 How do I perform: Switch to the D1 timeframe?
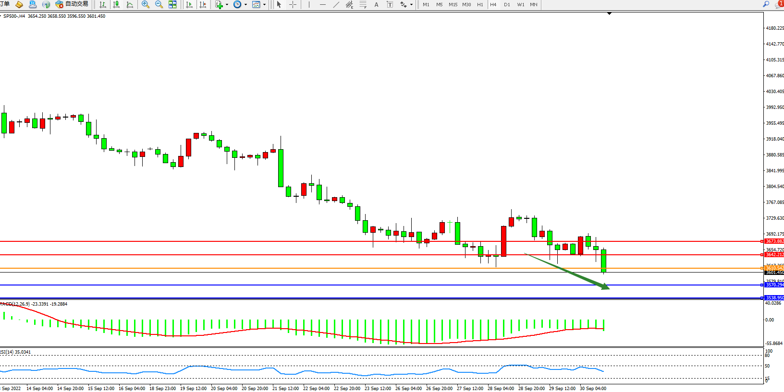[x=507, y=4]
